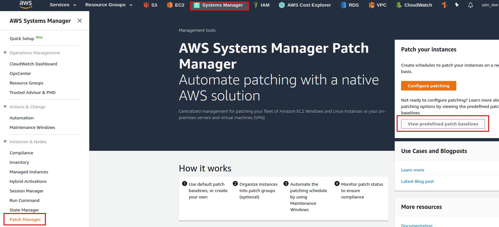Image resolution: width=499 pixels, height=227 pixels.
Task: Open Run Command
Action: [x=25, y=200]
